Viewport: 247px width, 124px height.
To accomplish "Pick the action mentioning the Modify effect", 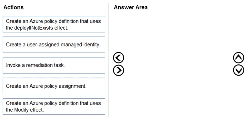I will (54, 107).
